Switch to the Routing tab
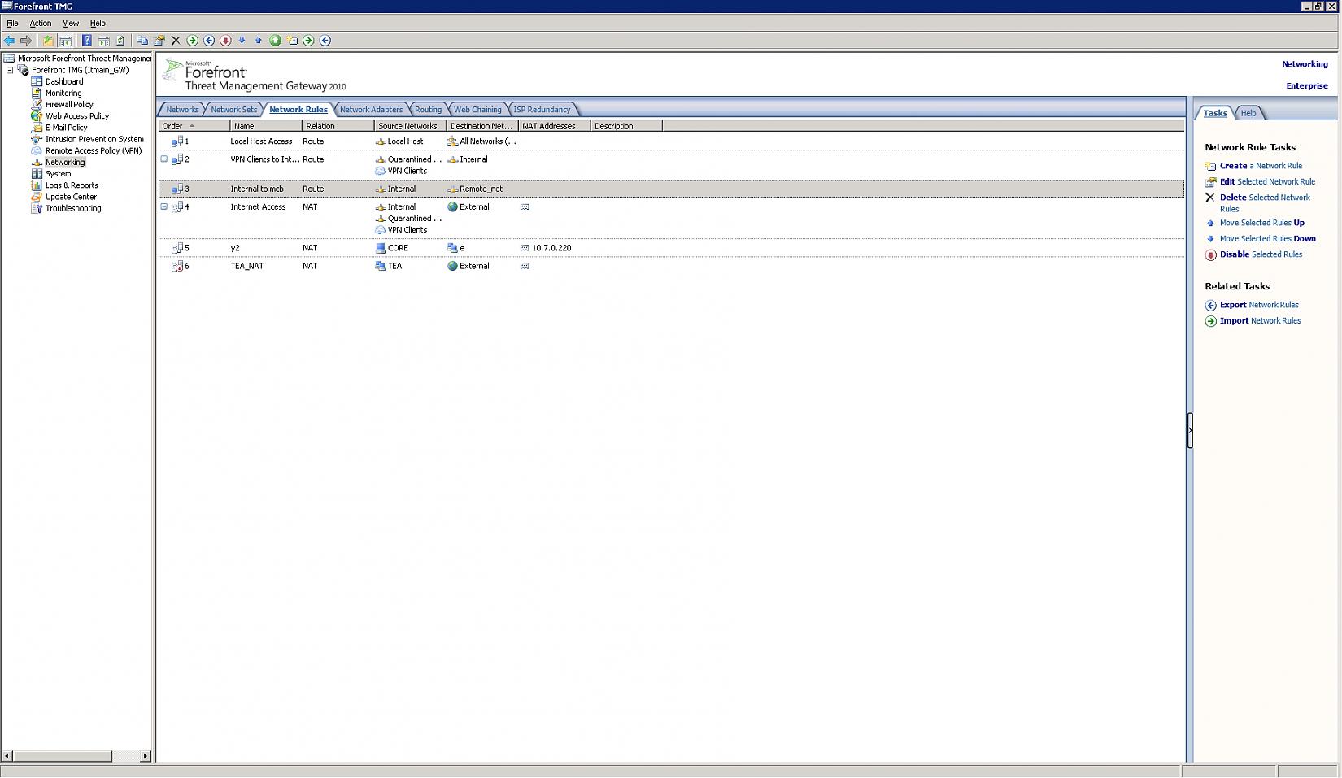1342x778 pixels. click(x=428, y=110)
